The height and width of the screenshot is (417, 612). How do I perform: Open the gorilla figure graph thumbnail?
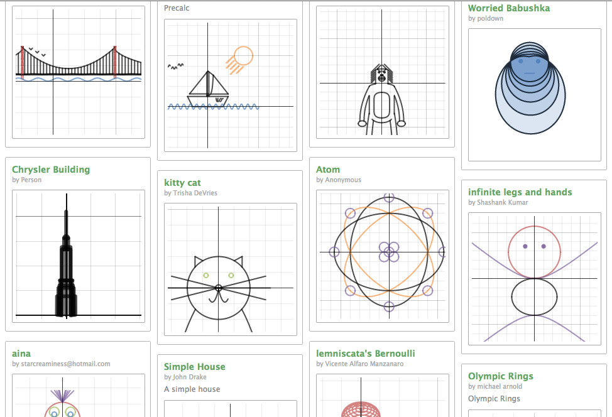pos(382,72)
